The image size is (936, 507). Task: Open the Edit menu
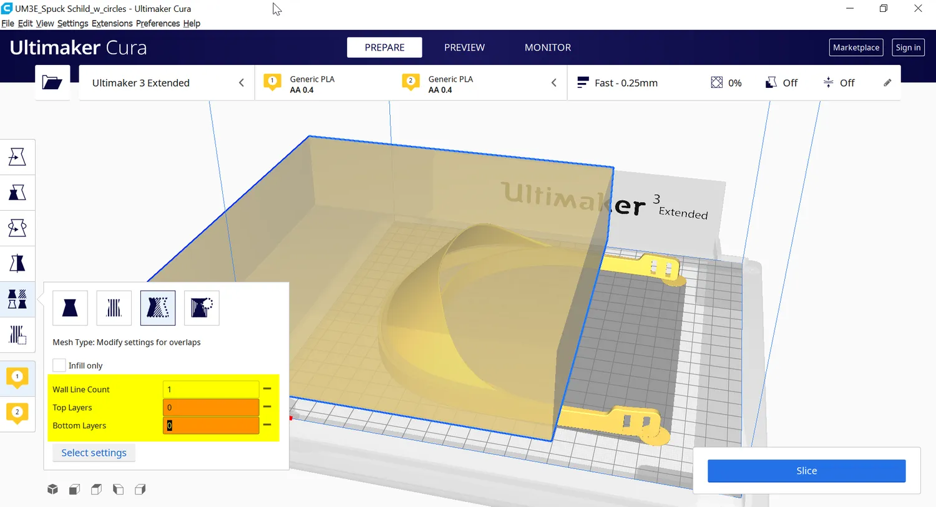[x=26, y=24]
